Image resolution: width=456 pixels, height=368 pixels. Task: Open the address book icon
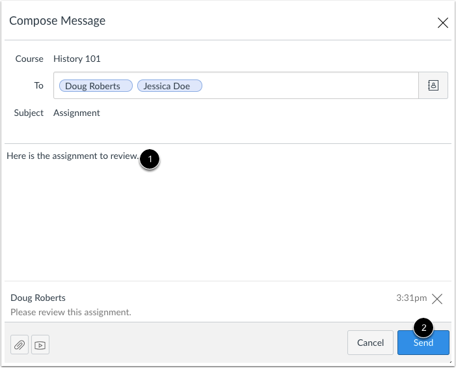(433, 85)
